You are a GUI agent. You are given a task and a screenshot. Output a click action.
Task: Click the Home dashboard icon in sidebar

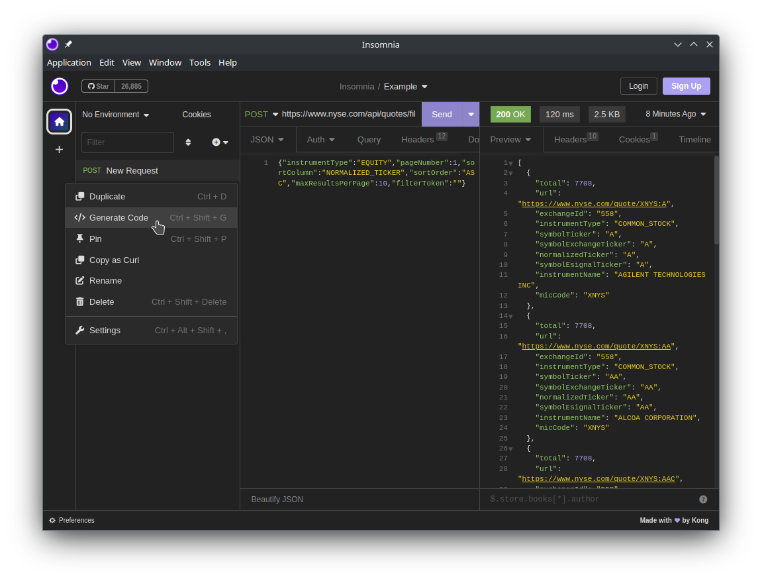(x=59, y=121)
